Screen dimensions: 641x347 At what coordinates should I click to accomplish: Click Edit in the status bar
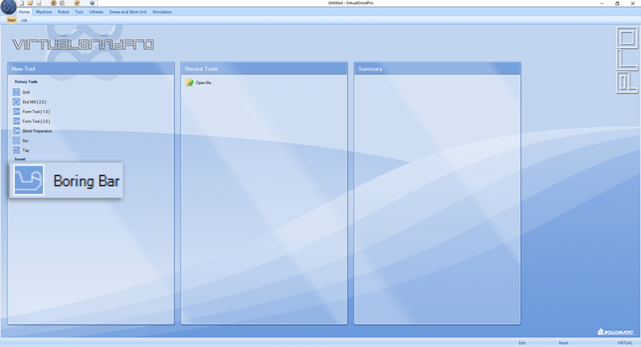coord(522,343)
